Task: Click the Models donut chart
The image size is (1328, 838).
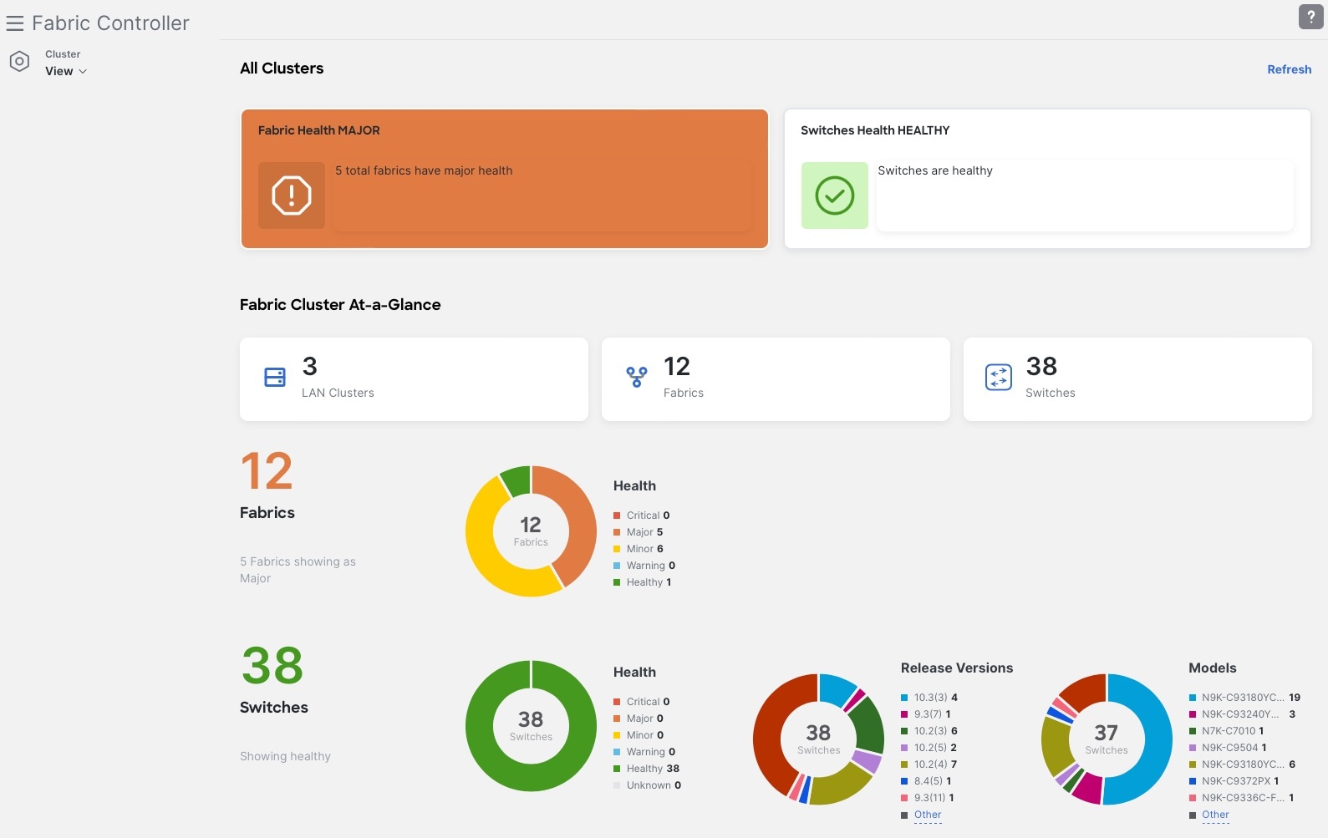Action: (x=1107, y=739)
